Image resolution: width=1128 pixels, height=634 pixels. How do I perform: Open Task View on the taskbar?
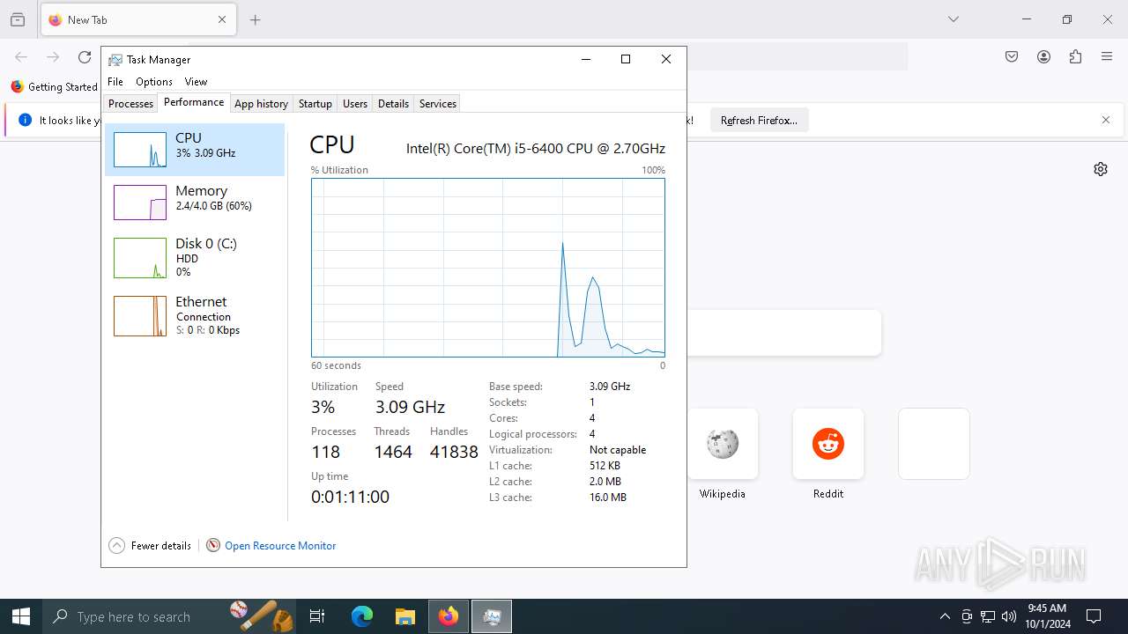pyautogui.click(x=317, y=616)
